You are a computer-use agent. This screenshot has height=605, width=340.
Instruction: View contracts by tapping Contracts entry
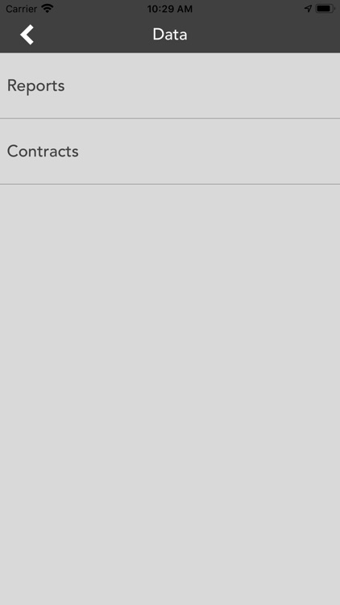170,152
